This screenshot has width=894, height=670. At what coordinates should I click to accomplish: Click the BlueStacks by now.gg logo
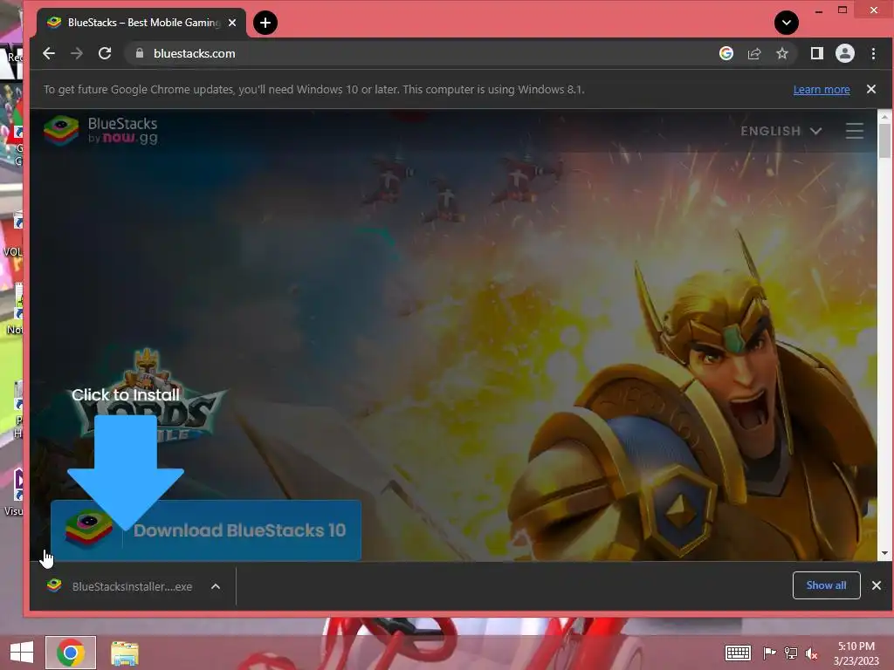(x=101, y=131)
